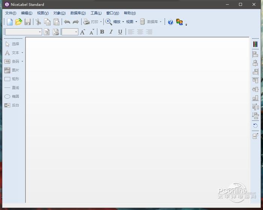This screenshot has width=263, height=210.
Task: Align text left
Action: pos(131,31)
